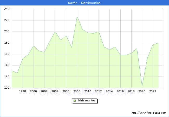The image size is (169, 117).
Task: Click the 160 y-axis label
Action: [7, 54]
